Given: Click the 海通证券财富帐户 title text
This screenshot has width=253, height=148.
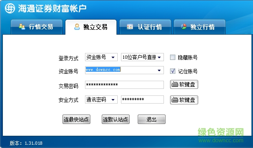Looking at the screenshot, I should point(52,9).
